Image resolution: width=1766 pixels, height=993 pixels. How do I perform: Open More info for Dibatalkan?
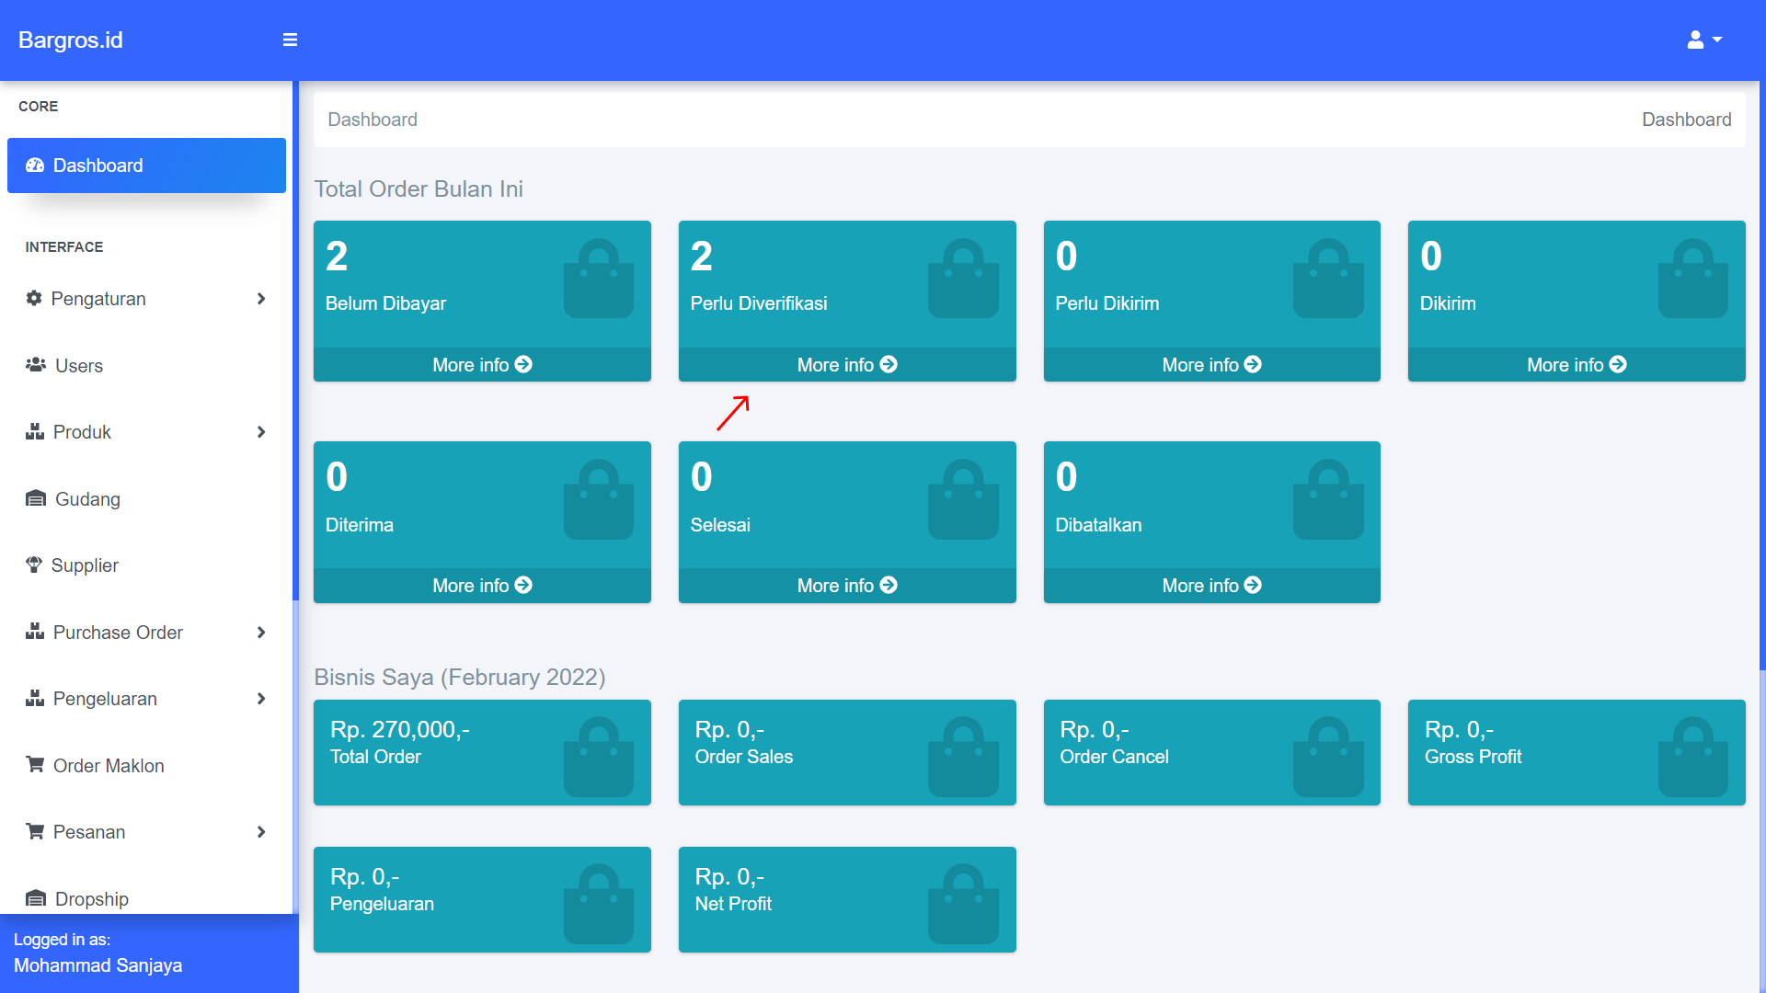[x=1211, y=586]
